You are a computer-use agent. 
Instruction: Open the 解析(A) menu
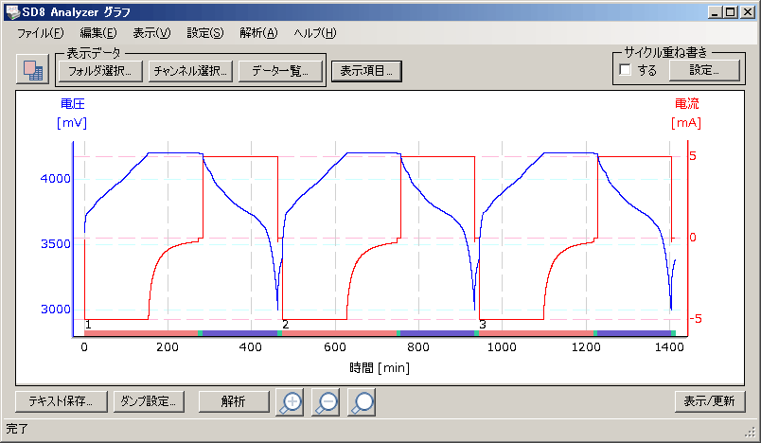258,33
